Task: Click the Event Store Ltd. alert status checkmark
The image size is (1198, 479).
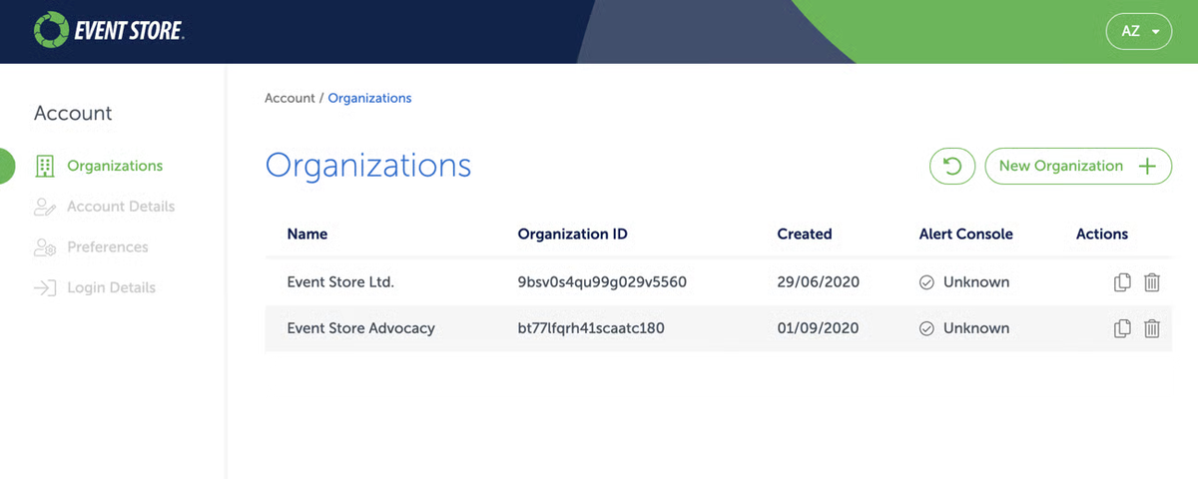Action: coord(926,282)
